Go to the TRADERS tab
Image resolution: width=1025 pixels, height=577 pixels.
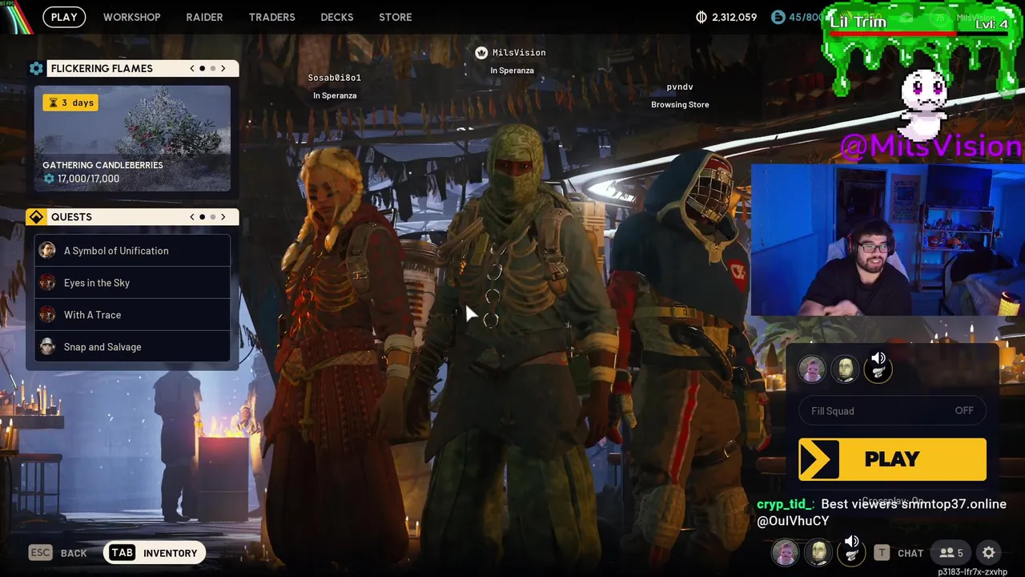pos(271,17)
